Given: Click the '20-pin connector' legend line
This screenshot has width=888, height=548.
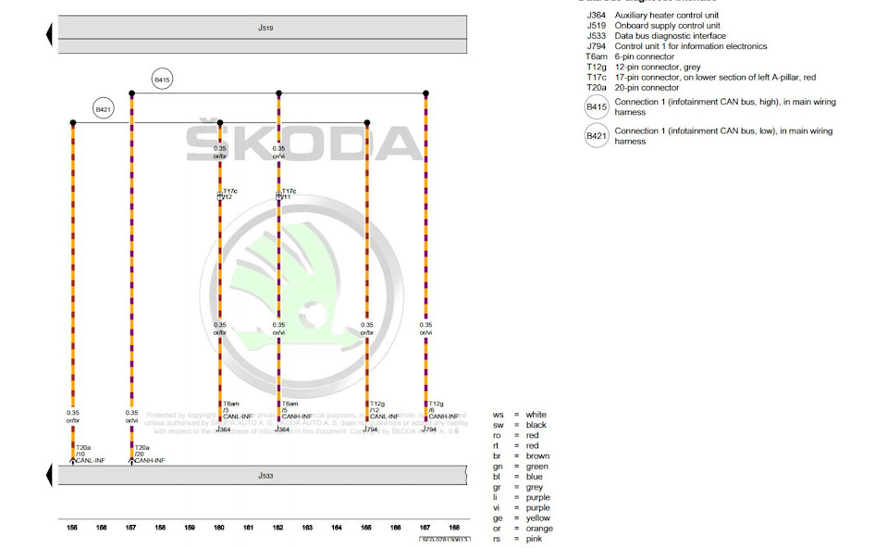Looking at the screenshot, I should click(x=647, y=88).
